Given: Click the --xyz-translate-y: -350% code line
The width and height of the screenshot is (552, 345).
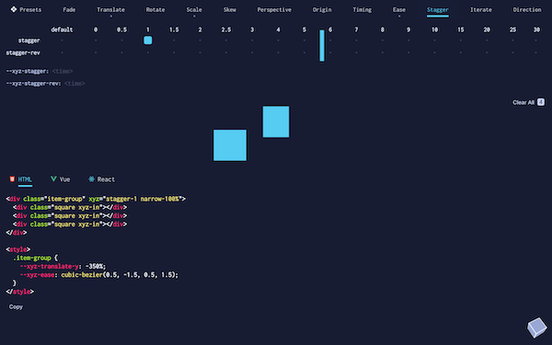Looking at the screenshot, I should click(63, 266).
